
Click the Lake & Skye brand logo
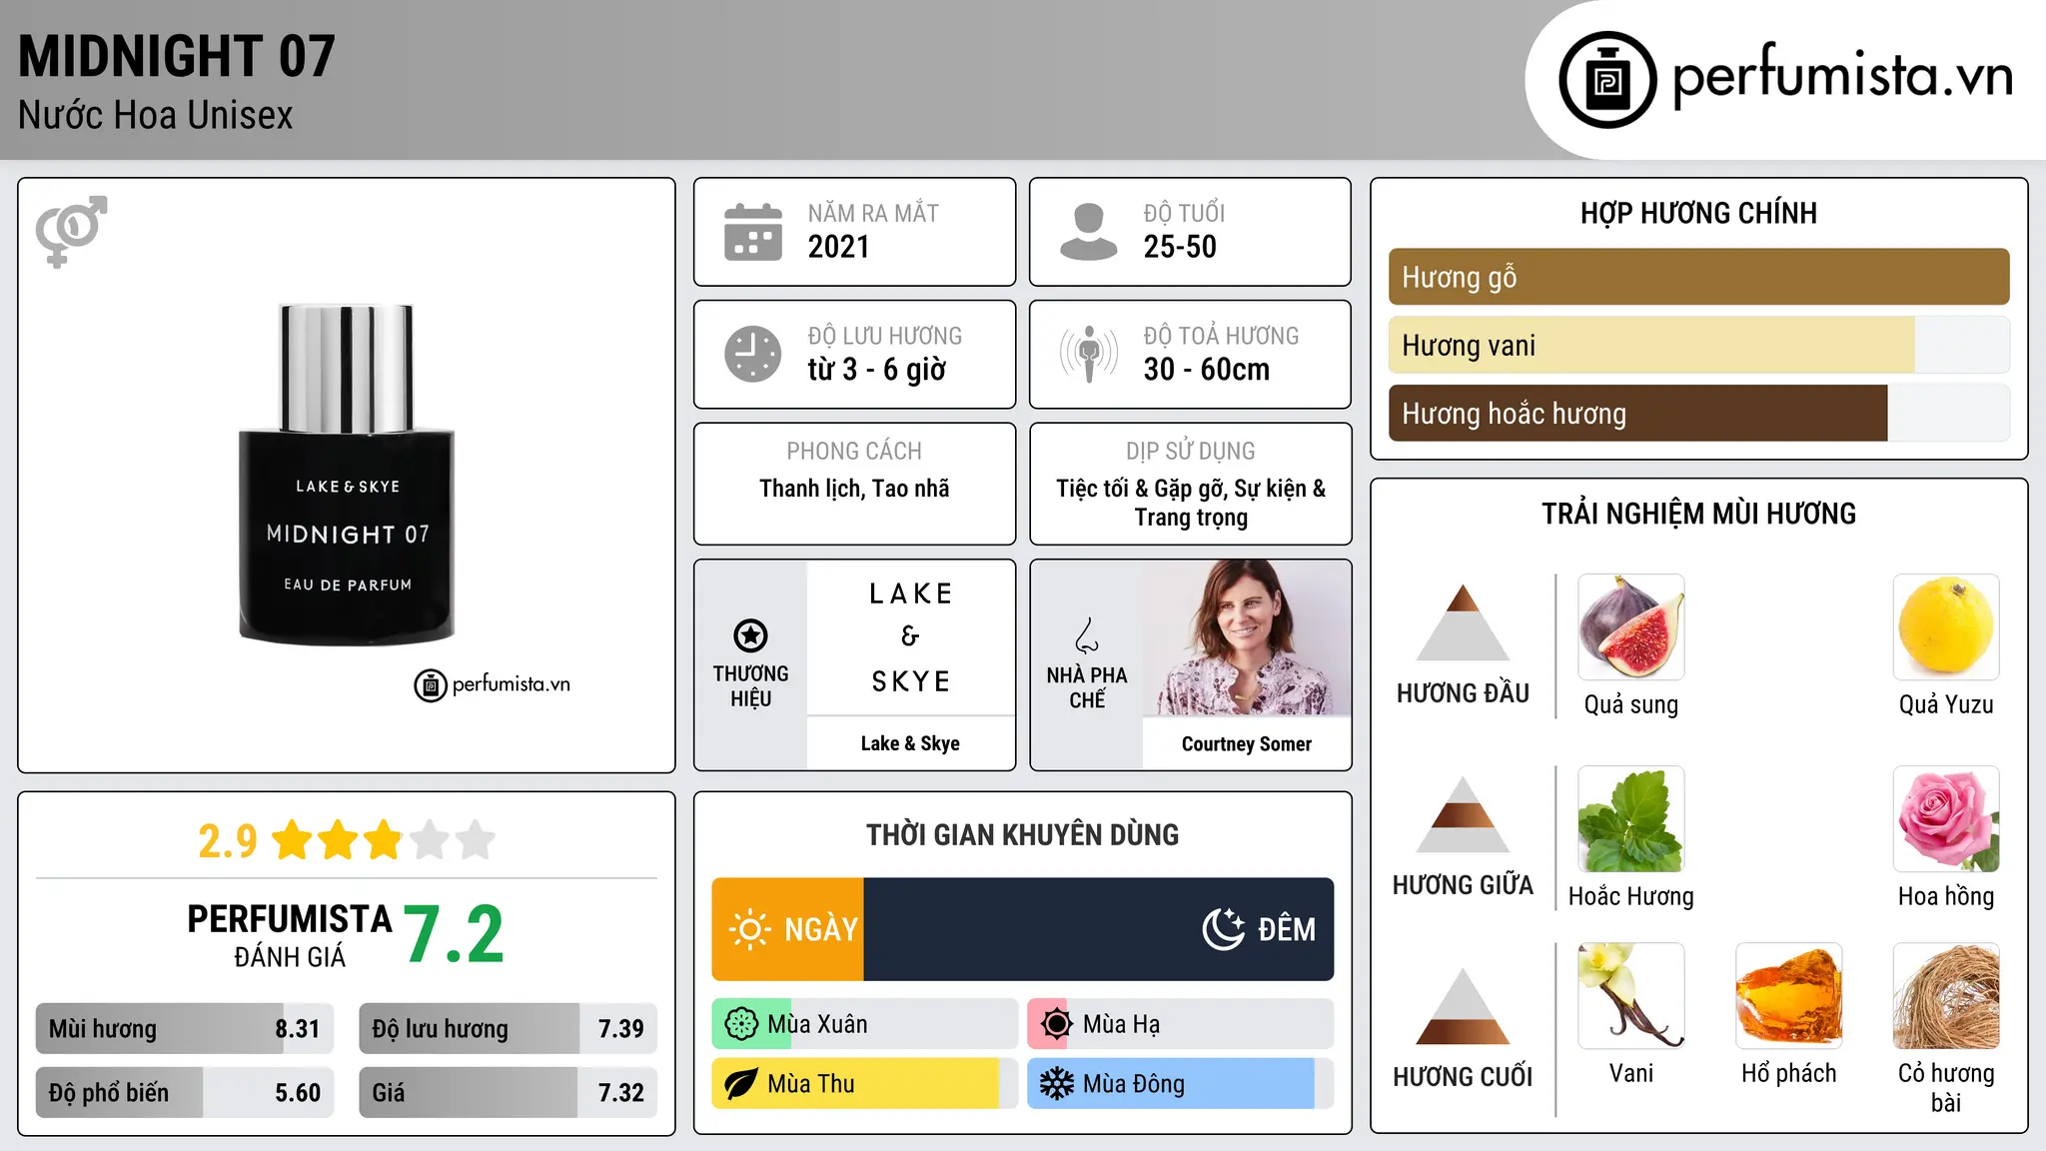(x=910, y=638)
